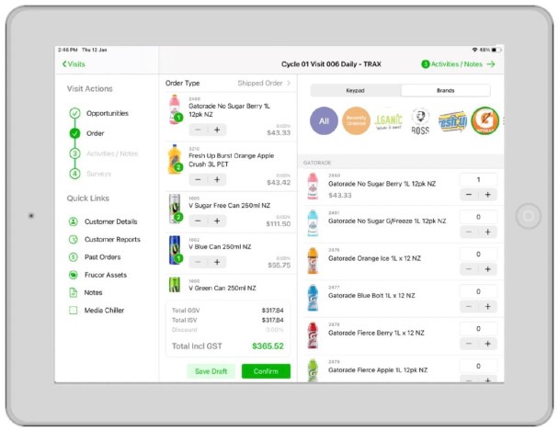Decrease V Blue Can 250ml quantity

pyautogui.click(x=198, y=262)
